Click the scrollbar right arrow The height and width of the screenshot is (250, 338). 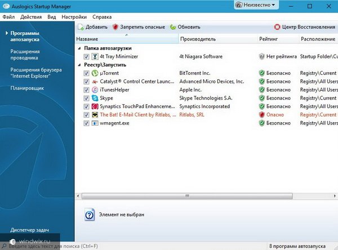[x=335, y=196]
